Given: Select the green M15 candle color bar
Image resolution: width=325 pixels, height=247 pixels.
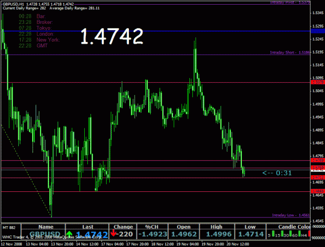Looking at the screenshot, I should [x=282, y=233].
